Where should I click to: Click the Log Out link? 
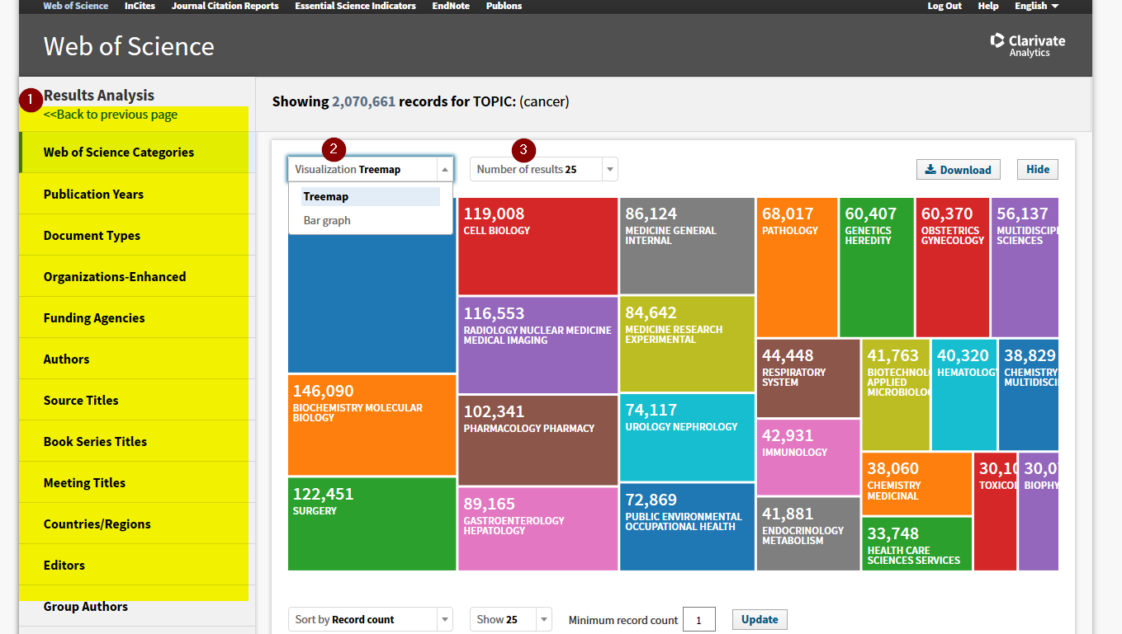click(x=944, y=6)
